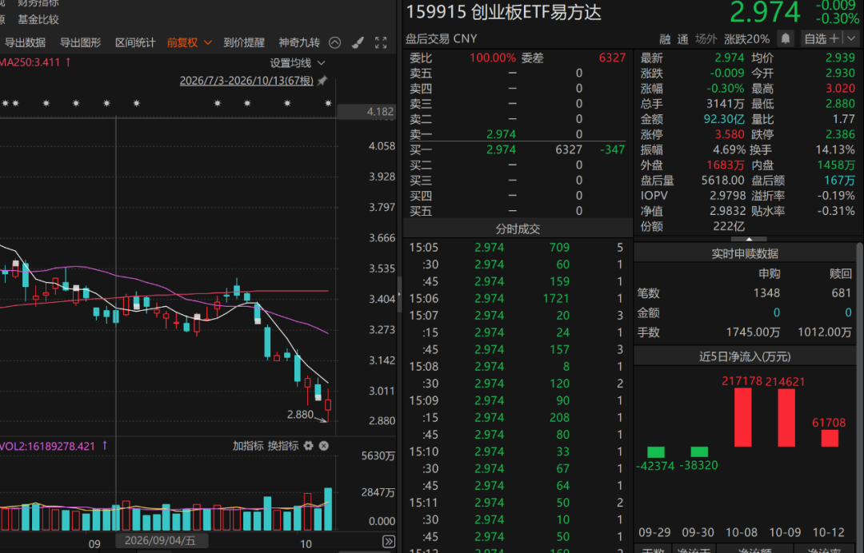The height and width of the screenshot is (553, 864).
Task: Pin the date range with pushpin icon
Action: tap(322, 81)
